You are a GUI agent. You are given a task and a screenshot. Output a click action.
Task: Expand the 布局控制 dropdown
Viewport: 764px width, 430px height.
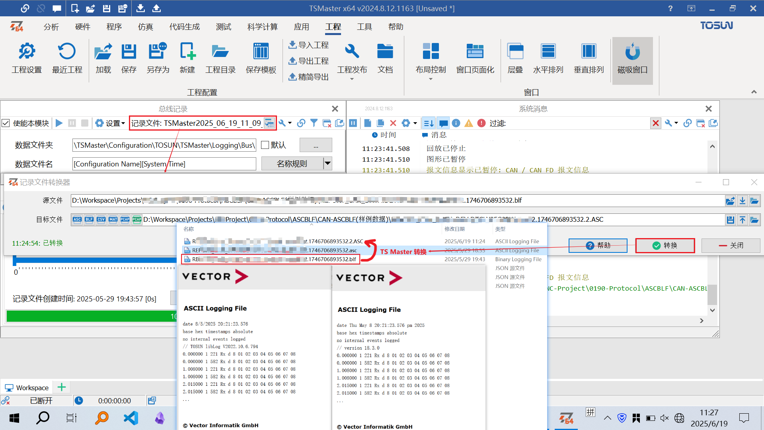coord(431,79)
